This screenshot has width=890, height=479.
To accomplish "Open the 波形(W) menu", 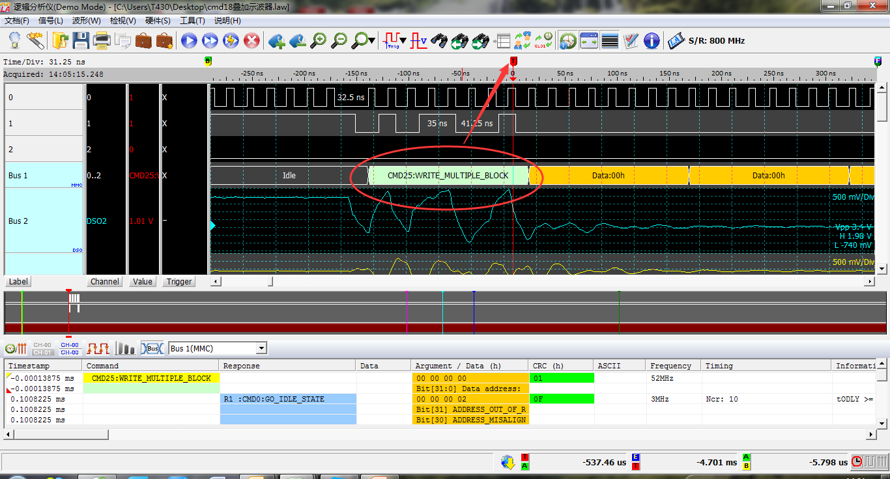I will click(x=87, y=21).
